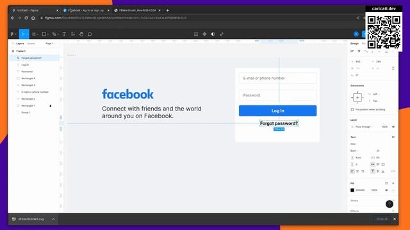This screenshot has width=410, height=230.
Task: Reload the browser page
Action: tap(26, 18)
